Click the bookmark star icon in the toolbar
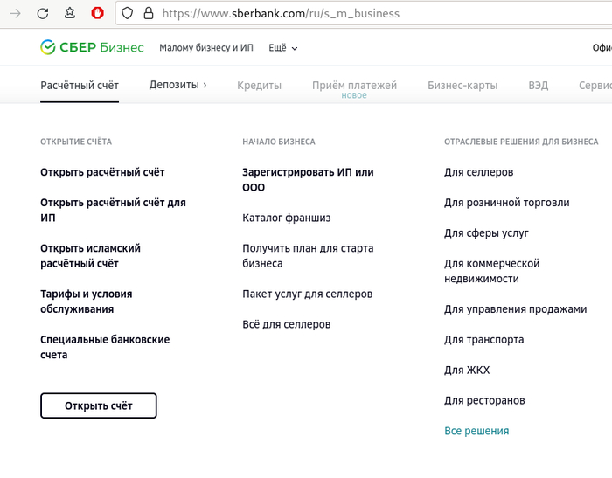 click(x=70, y=13)
